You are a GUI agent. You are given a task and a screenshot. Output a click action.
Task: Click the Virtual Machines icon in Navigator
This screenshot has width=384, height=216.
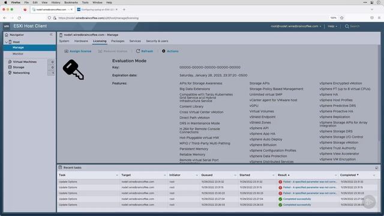click(10, 62)
